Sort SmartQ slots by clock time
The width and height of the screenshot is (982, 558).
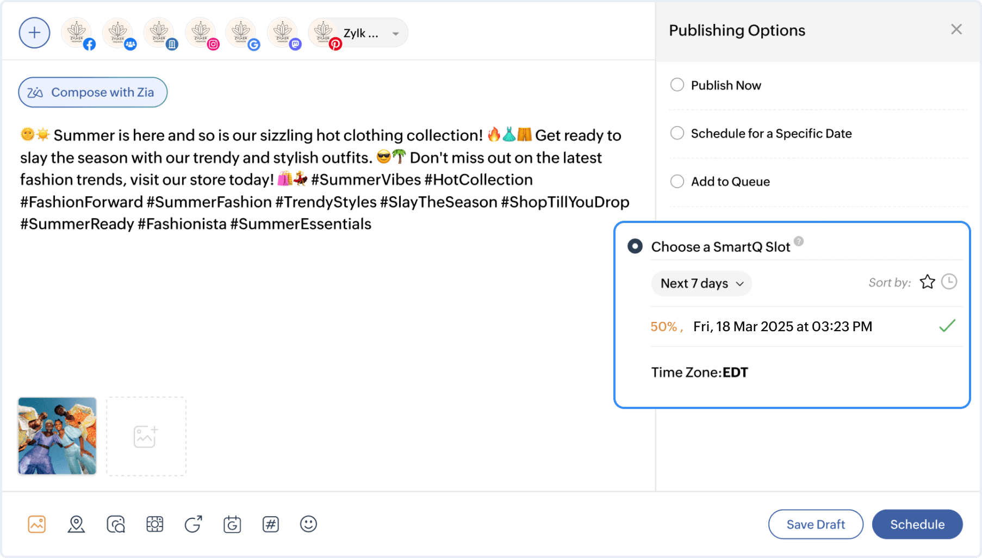[x=949, y=282]
